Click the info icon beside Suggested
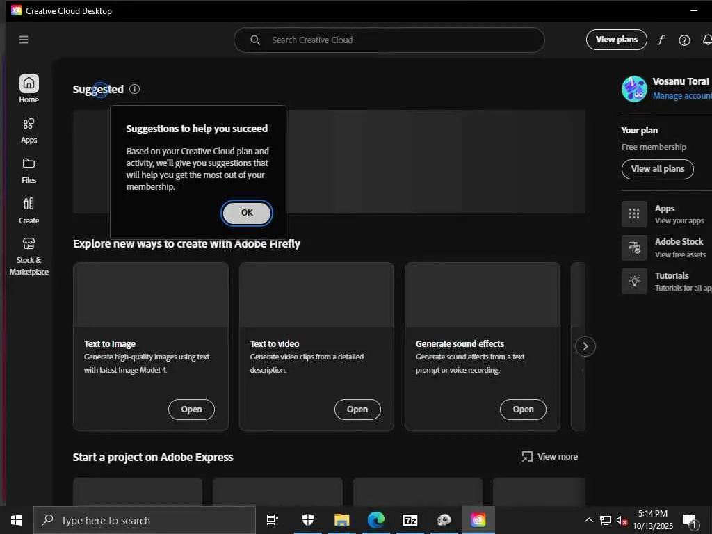 [x=134, y=89]
